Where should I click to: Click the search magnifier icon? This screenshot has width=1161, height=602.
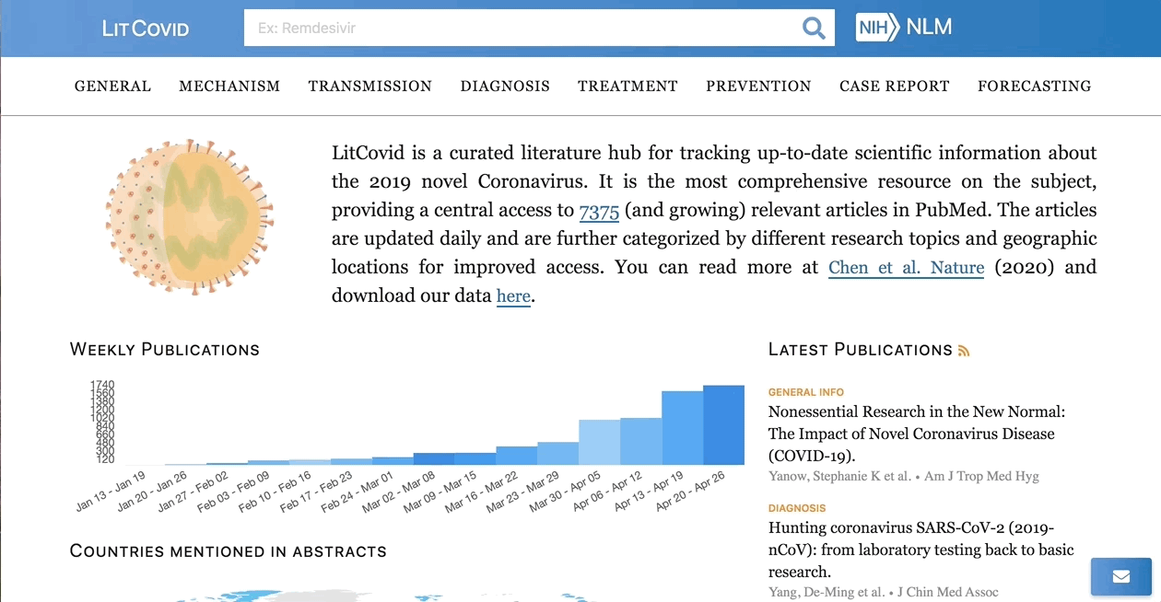point(814,28)
